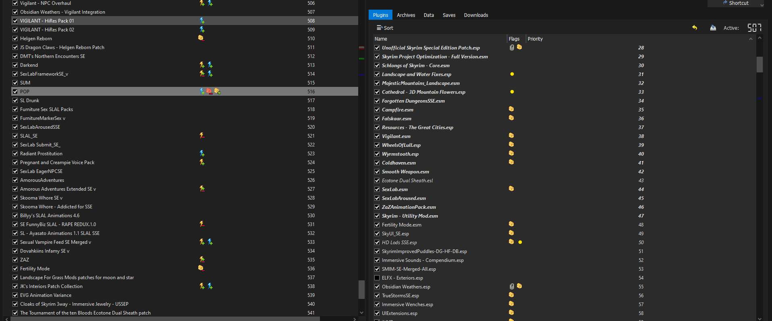Image resolution: width=772 pixels, height=321 pixels.
Task: Click the Shortcut button
Action: pyautogui.click(x=736, y=3)
